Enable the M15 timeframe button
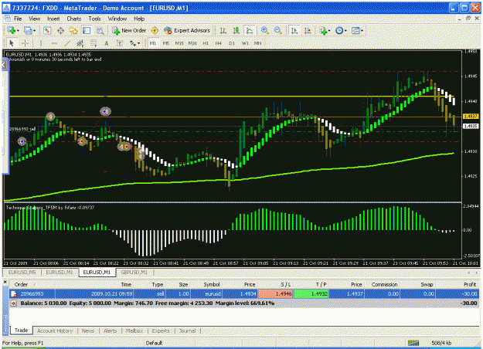This screenshot has width=483, height=349. coord(179,43)
